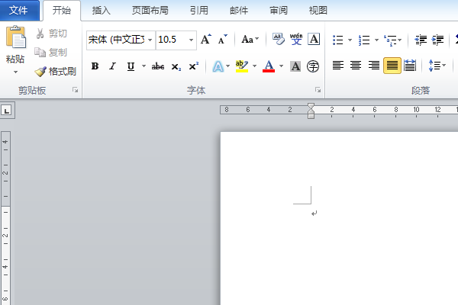The width and height of the screenshot is (458, 305).
Task: Open the font name dropdown arrow
Action: (150, 40)
